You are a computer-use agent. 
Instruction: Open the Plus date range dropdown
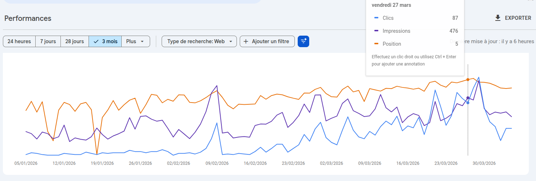[135, 41]
